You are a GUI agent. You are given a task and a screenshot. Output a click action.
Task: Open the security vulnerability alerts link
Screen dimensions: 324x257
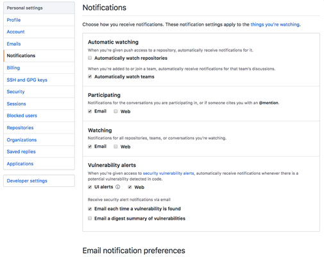point(168,173)
